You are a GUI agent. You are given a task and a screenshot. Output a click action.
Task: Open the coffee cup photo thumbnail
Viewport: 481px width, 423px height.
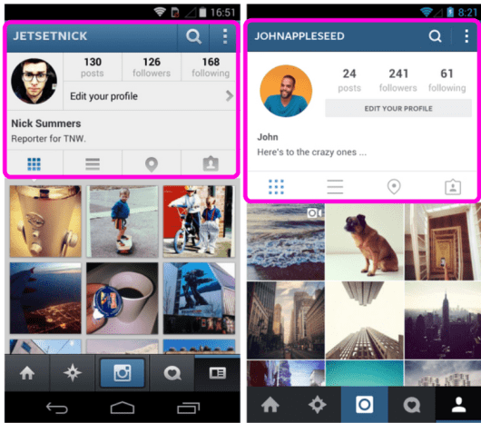123,298
